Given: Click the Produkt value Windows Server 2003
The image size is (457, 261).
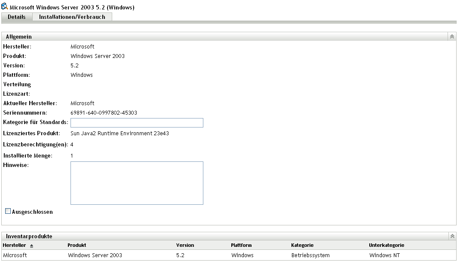Looking at the screenshot, I should tap(98, 56).
